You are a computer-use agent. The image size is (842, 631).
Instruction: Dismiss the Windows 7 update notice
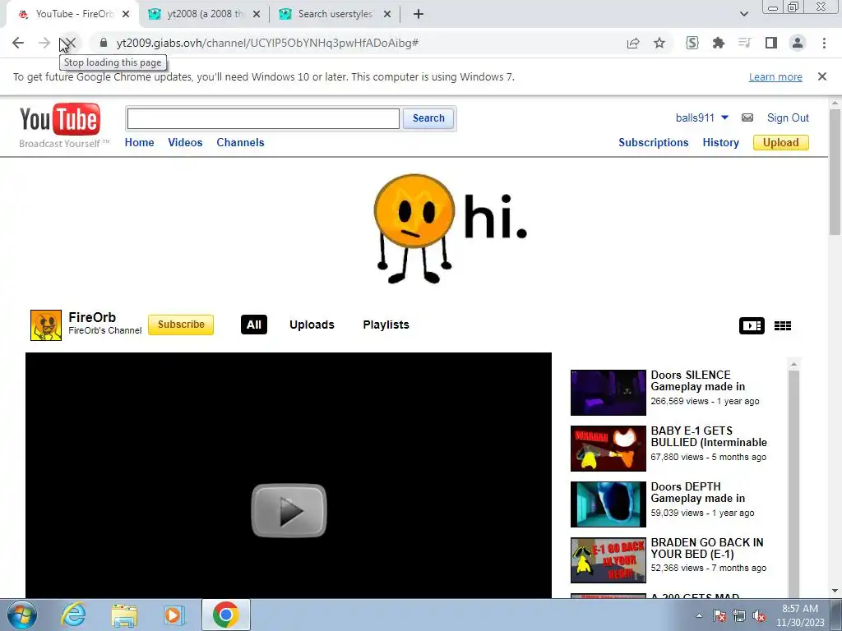click(822, 76)
